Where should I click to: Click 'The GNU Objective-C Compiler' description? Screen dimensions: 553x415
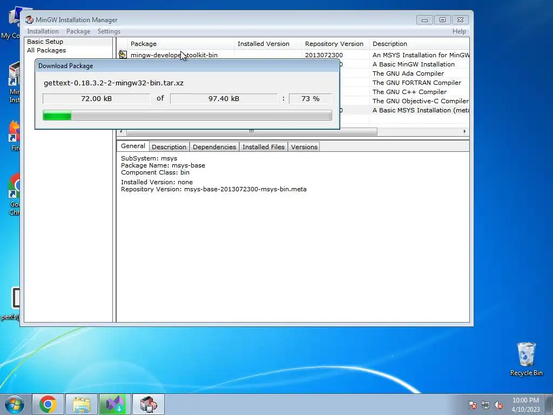[x=420, y=101]
